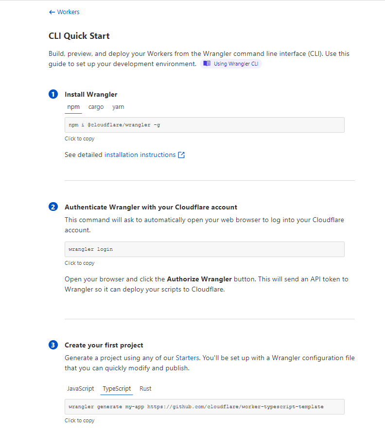Click the step 1 number circle

coord(53,94)
